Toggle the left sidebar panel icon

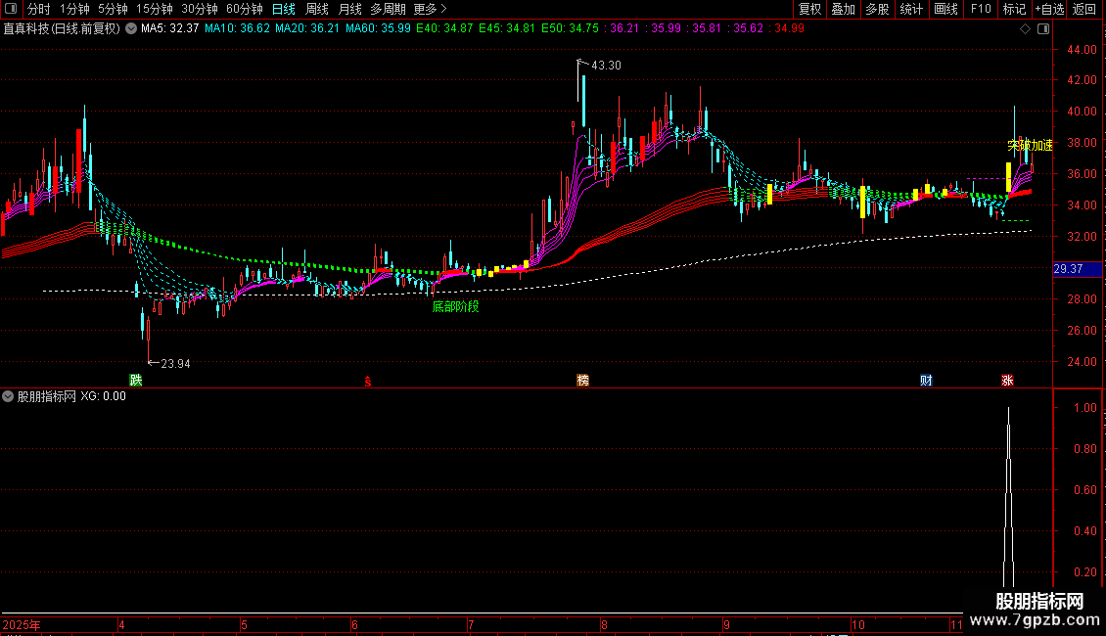pyautogui.click(x=11, y=10)
